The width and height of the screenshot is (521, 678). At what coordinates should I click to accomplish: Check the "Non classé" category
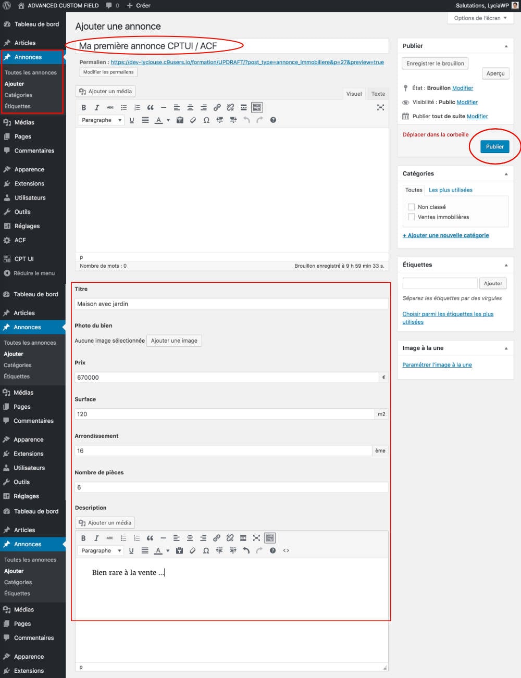point(411,207)
